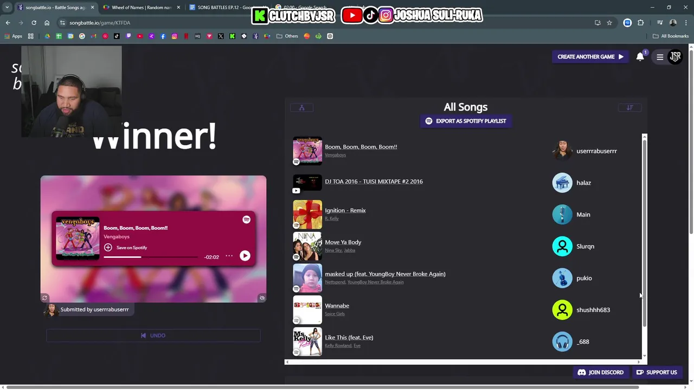Open the Chrome three-dot menu

click(686, 23)
